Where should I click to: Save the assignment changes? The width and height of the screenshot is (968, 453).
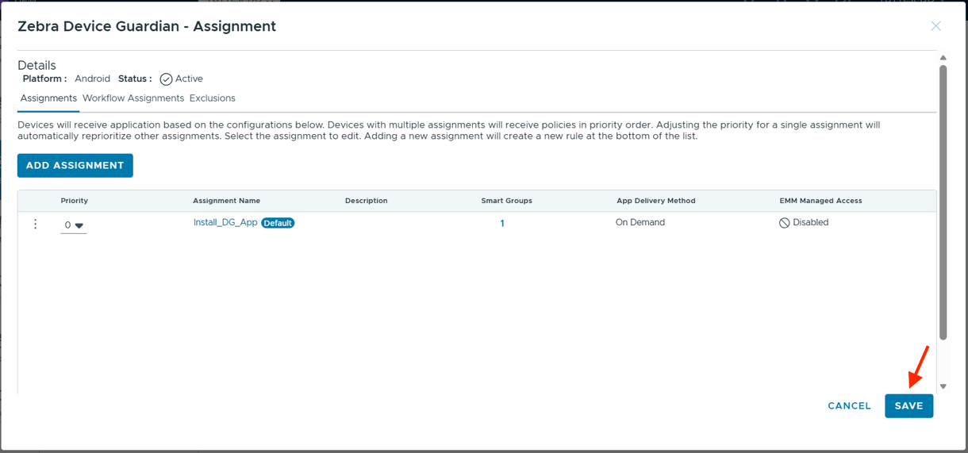pos(908,405)
